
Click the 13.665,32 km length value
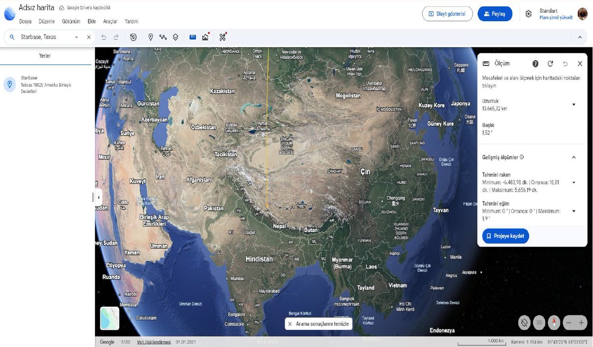(495, 108)
